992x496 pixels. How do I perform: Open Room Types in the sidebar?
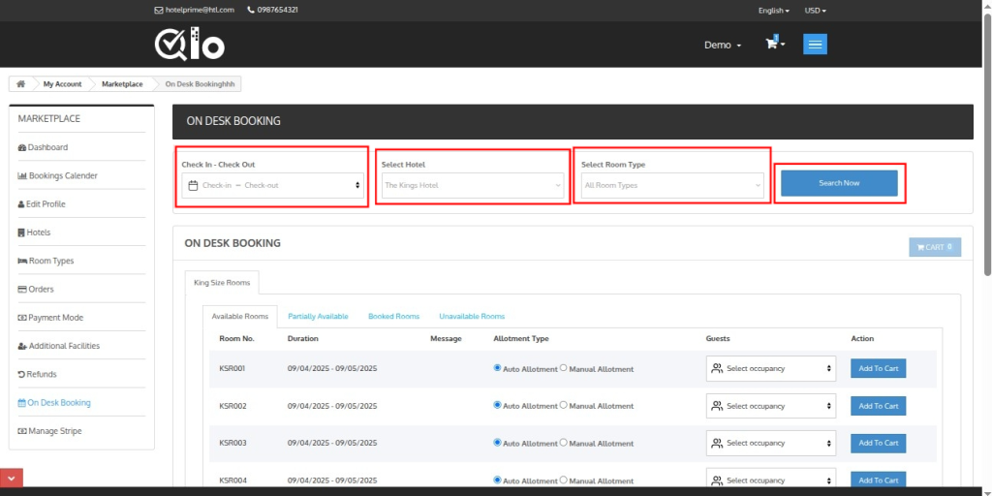pos(46,261)
